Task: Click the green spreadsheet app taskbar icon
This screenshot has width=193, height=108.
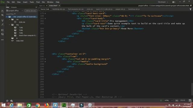Action: [29, 105]
